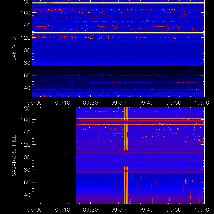Pick 10:00 on the Sagamore Hill time axis
The image size is (214, 214).
tap(202, 210)
